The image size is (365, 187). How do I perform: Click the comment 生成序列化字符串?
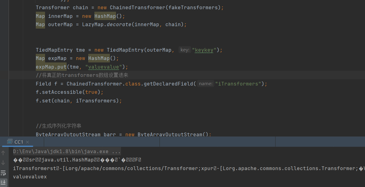58,126
